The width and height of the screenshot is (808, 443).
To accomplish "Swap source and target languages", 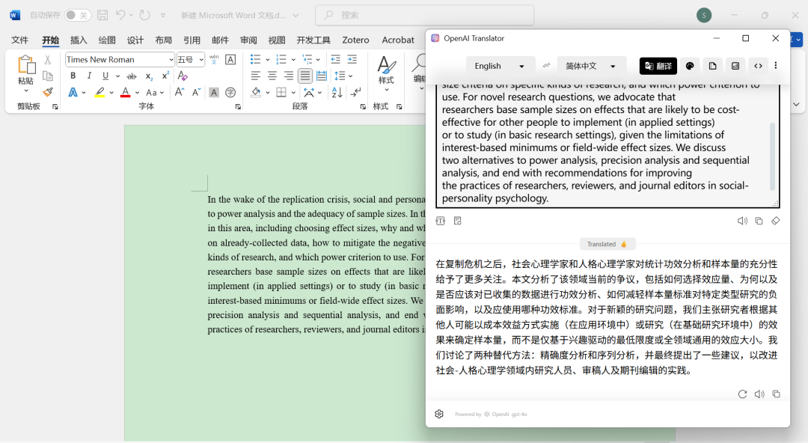I will tap(546, 66).
